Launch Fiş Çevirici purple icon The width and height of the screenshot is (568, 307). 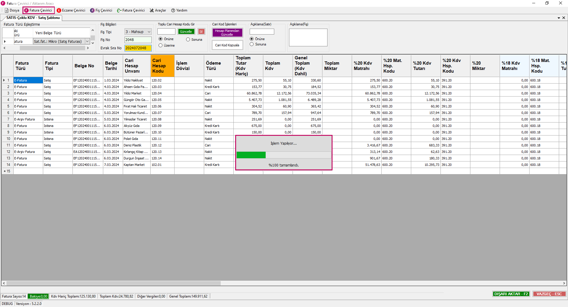click(92, 10)
